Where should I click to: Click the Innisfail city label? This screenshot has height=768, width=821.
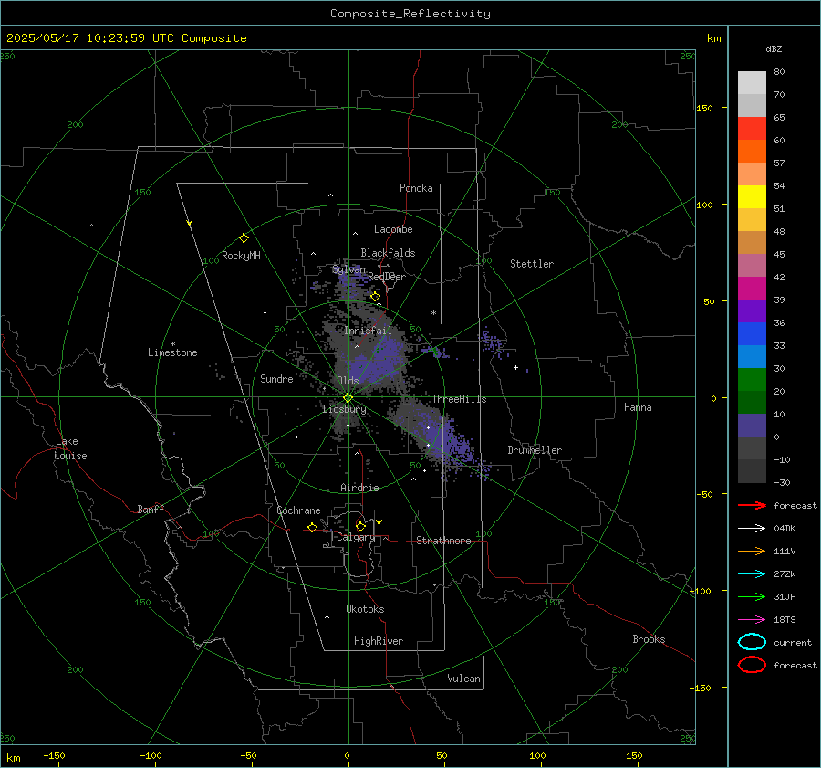tap(368, 331)
